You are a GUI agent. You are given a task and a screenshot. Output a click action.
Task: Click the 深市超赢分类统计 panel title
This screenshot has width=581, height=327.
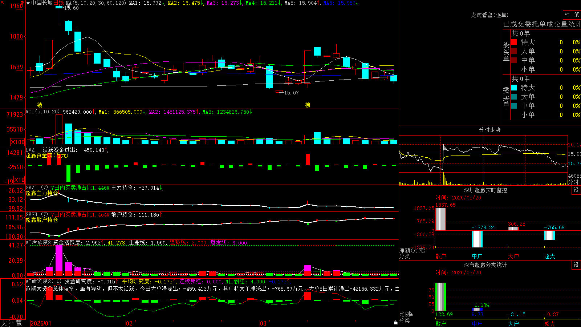(x=485, y=265)
